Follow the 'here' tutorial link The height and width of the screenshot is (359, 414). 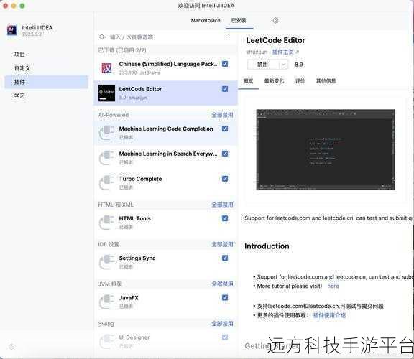333,286
